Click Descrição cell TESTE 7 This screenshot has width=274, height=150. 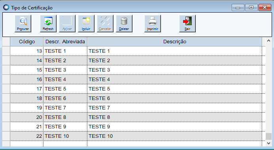coord(175,108)
